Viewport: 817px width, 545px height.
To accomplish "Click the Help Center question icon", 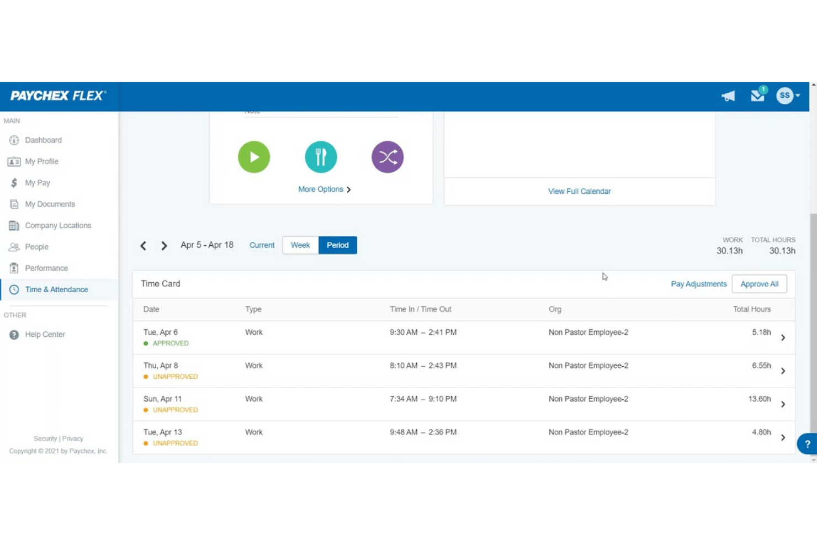I will (x=14, y=335).
